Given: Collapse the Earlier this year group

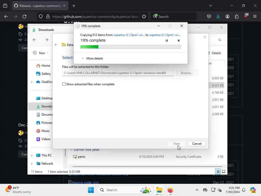Looking at the screenshot, I should [x=71, y=150].
